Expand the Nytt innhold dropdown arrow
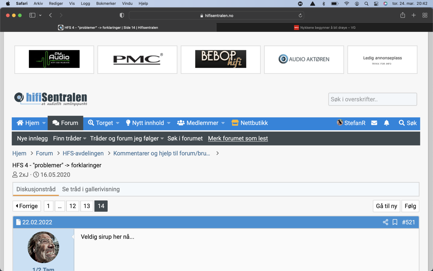The image size is (433, 271). pos(169,123)
